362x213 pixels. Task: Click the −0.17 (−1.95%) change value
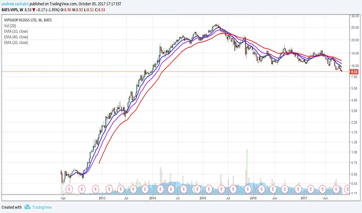pos(48,10)
